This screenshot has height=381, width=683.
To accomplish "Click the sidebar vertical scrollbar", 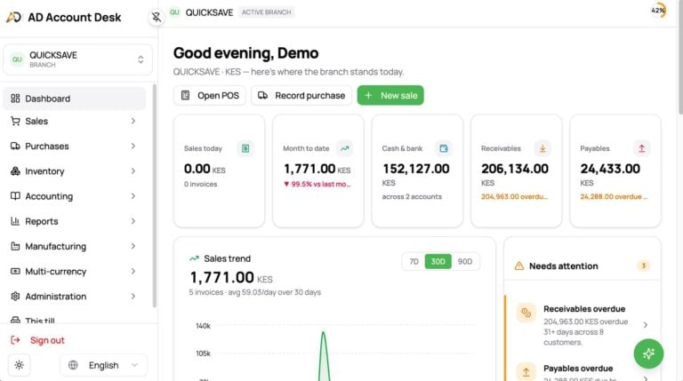I will pyautogui.click(x=154, y=195).
